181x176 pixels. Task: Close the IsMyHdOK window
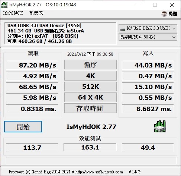click(172, 5)
